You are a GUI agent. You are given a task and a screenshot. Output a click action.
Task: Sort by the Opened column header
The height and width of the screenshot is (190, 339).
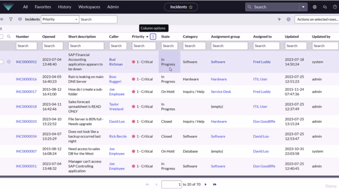point(49,36)
